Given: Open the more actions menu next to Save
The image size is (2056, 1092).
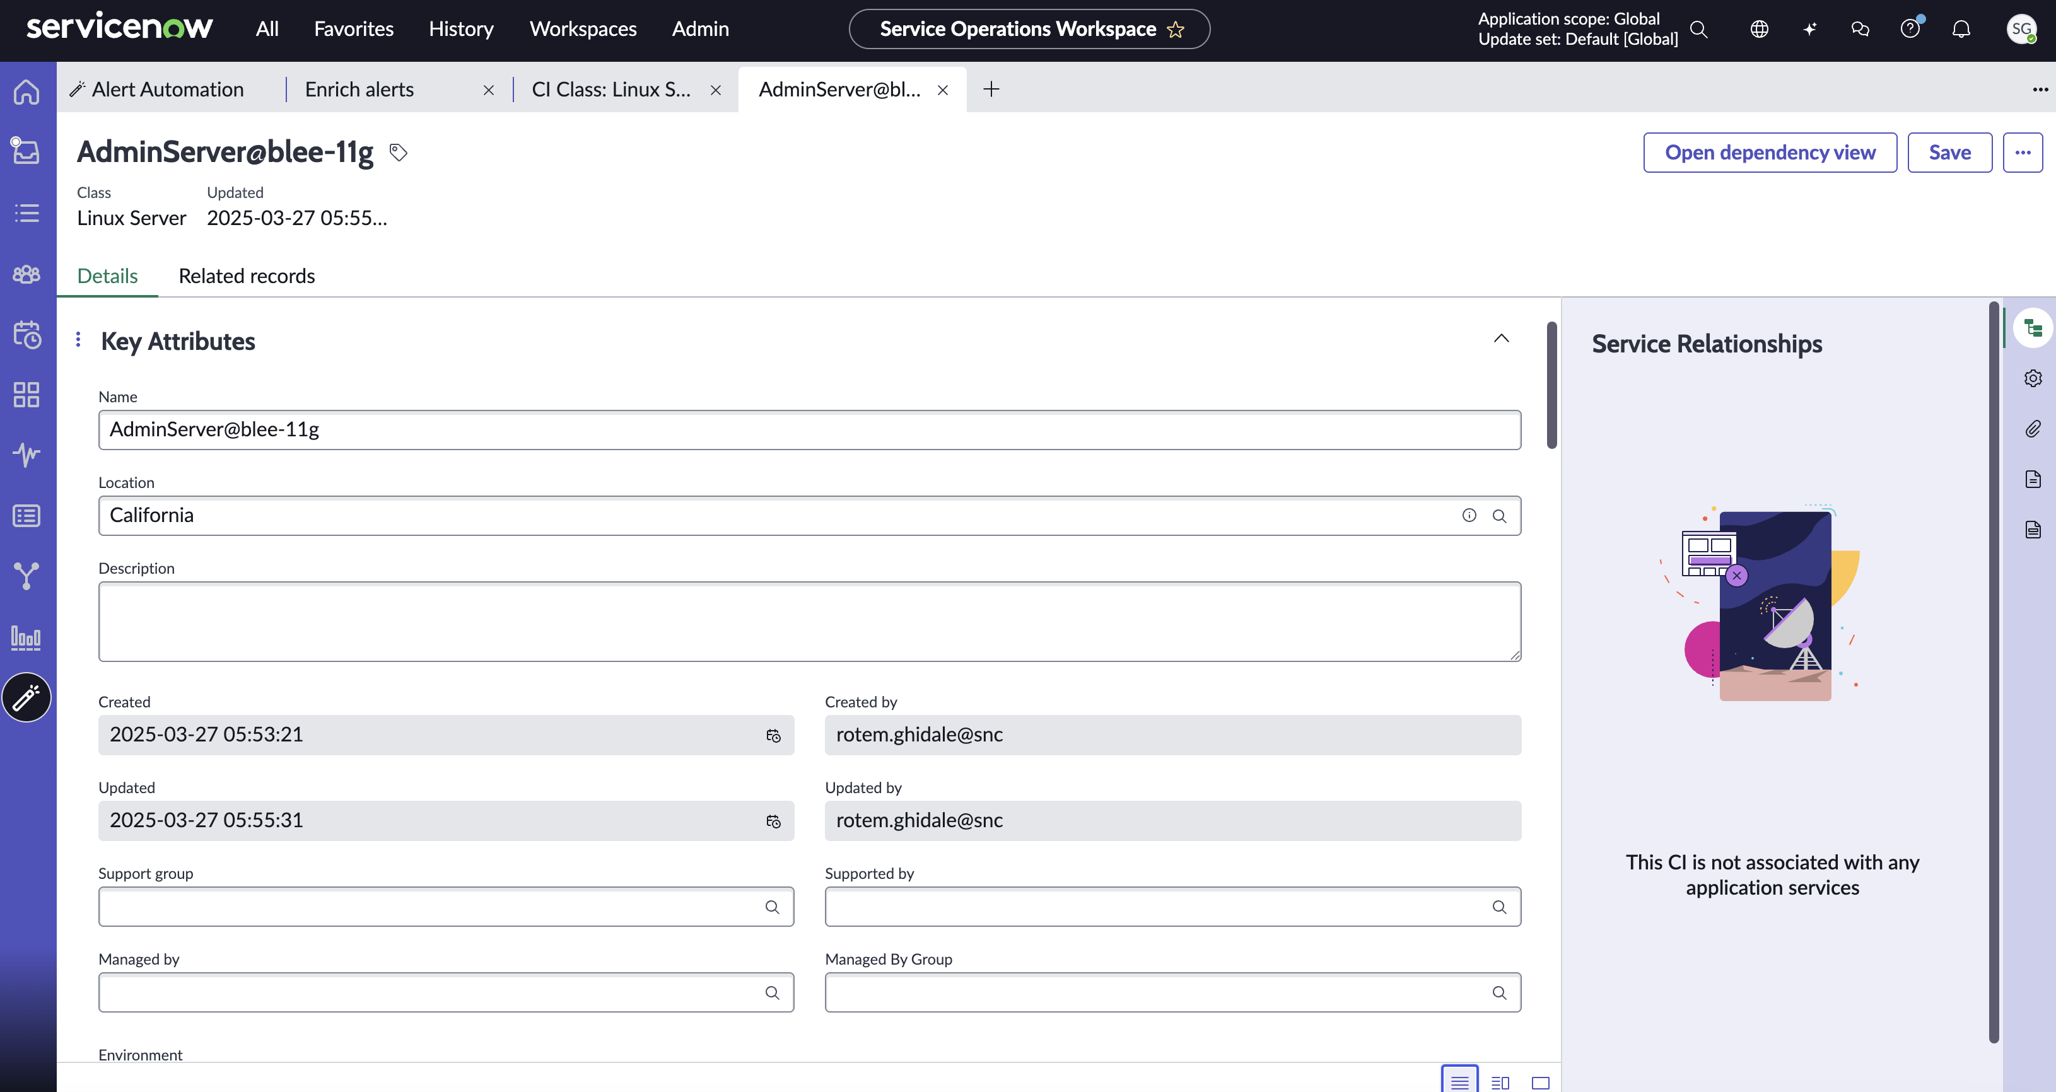Looking at the screenshot, I should pos(2023,153).
